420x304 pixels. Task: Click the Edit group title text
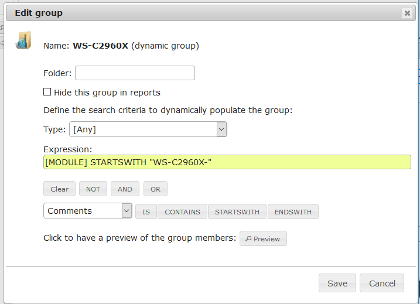point(39,13)
